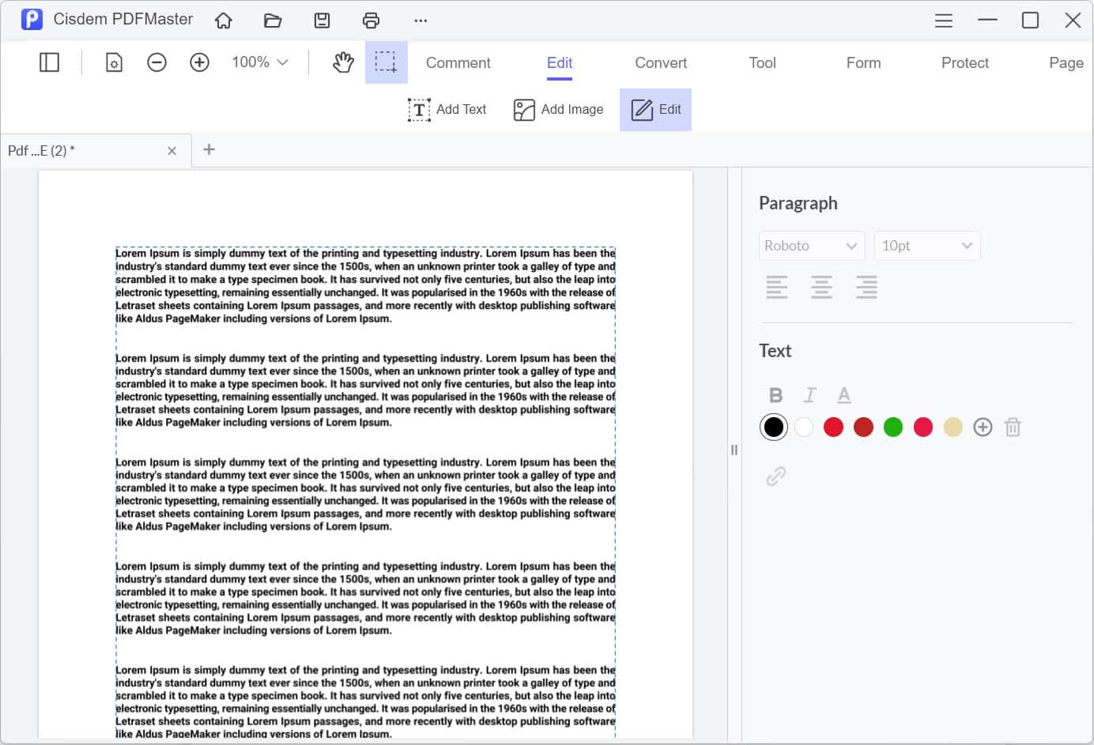This screenshot has width=1094, height=745.
Task: Click the Add Image tool
Action: (559, 110)
